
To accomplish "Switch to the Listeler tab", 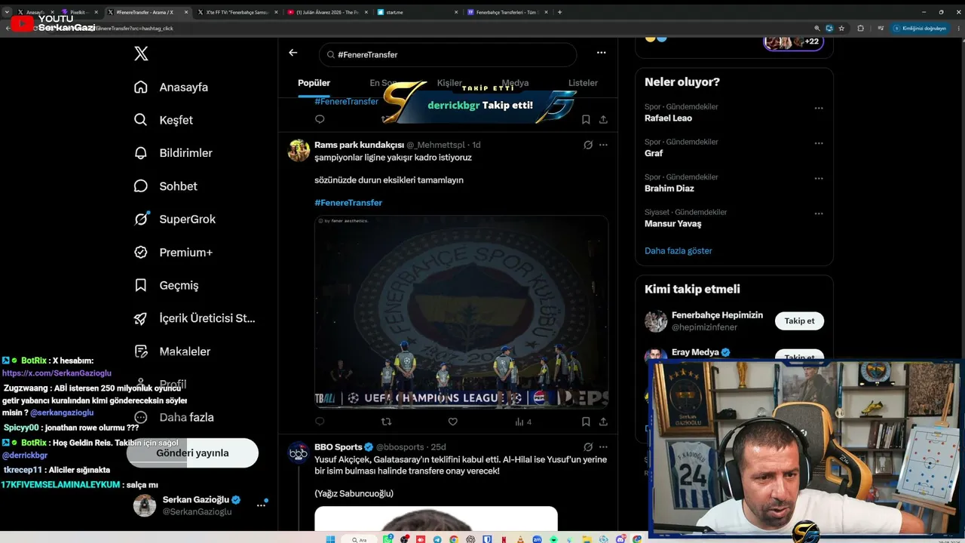I will 583,83.
